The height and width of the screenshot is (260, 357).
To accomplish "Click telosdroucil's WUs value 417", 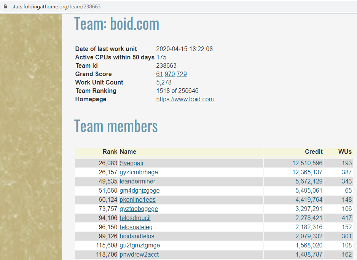I will (347, 218).
